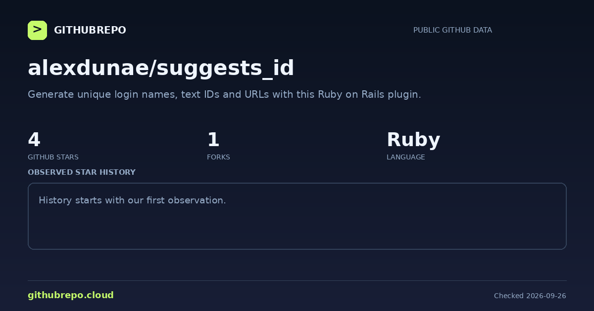Click the star count number 4
The height and width of the screenshot is (311, 594).
point(34,140)
